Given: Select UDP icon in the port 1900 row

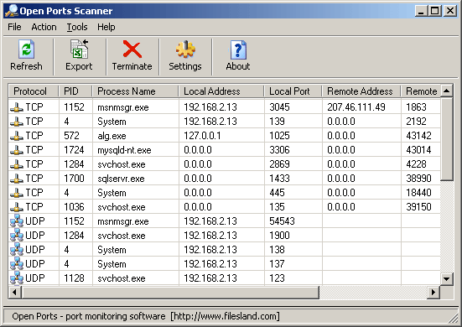Looking at the screenshot, I should click(17, 235).
